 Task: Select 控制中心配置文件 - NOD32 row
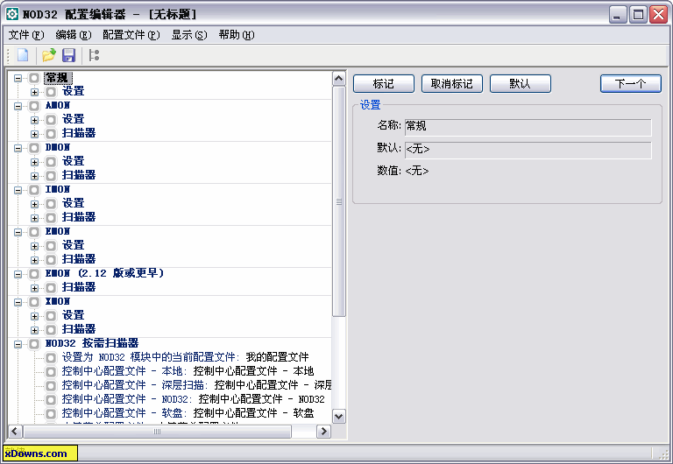193,400
